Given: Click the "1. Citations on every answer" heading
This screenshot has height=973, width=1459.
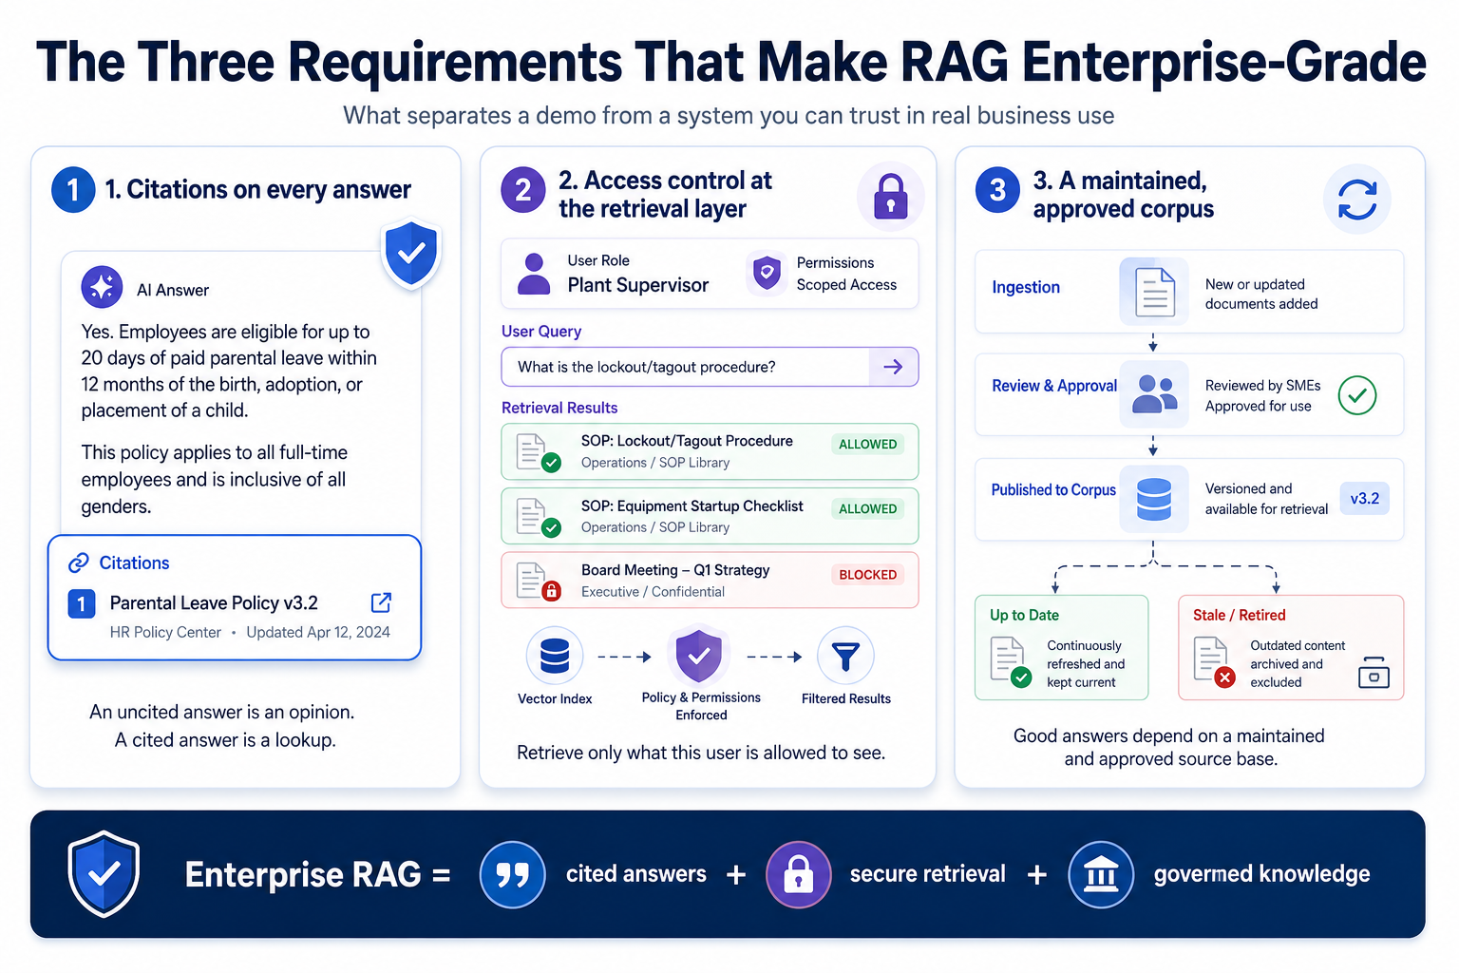Looking at the screenshot, I should pyautogui.click(x=257, y=189).
